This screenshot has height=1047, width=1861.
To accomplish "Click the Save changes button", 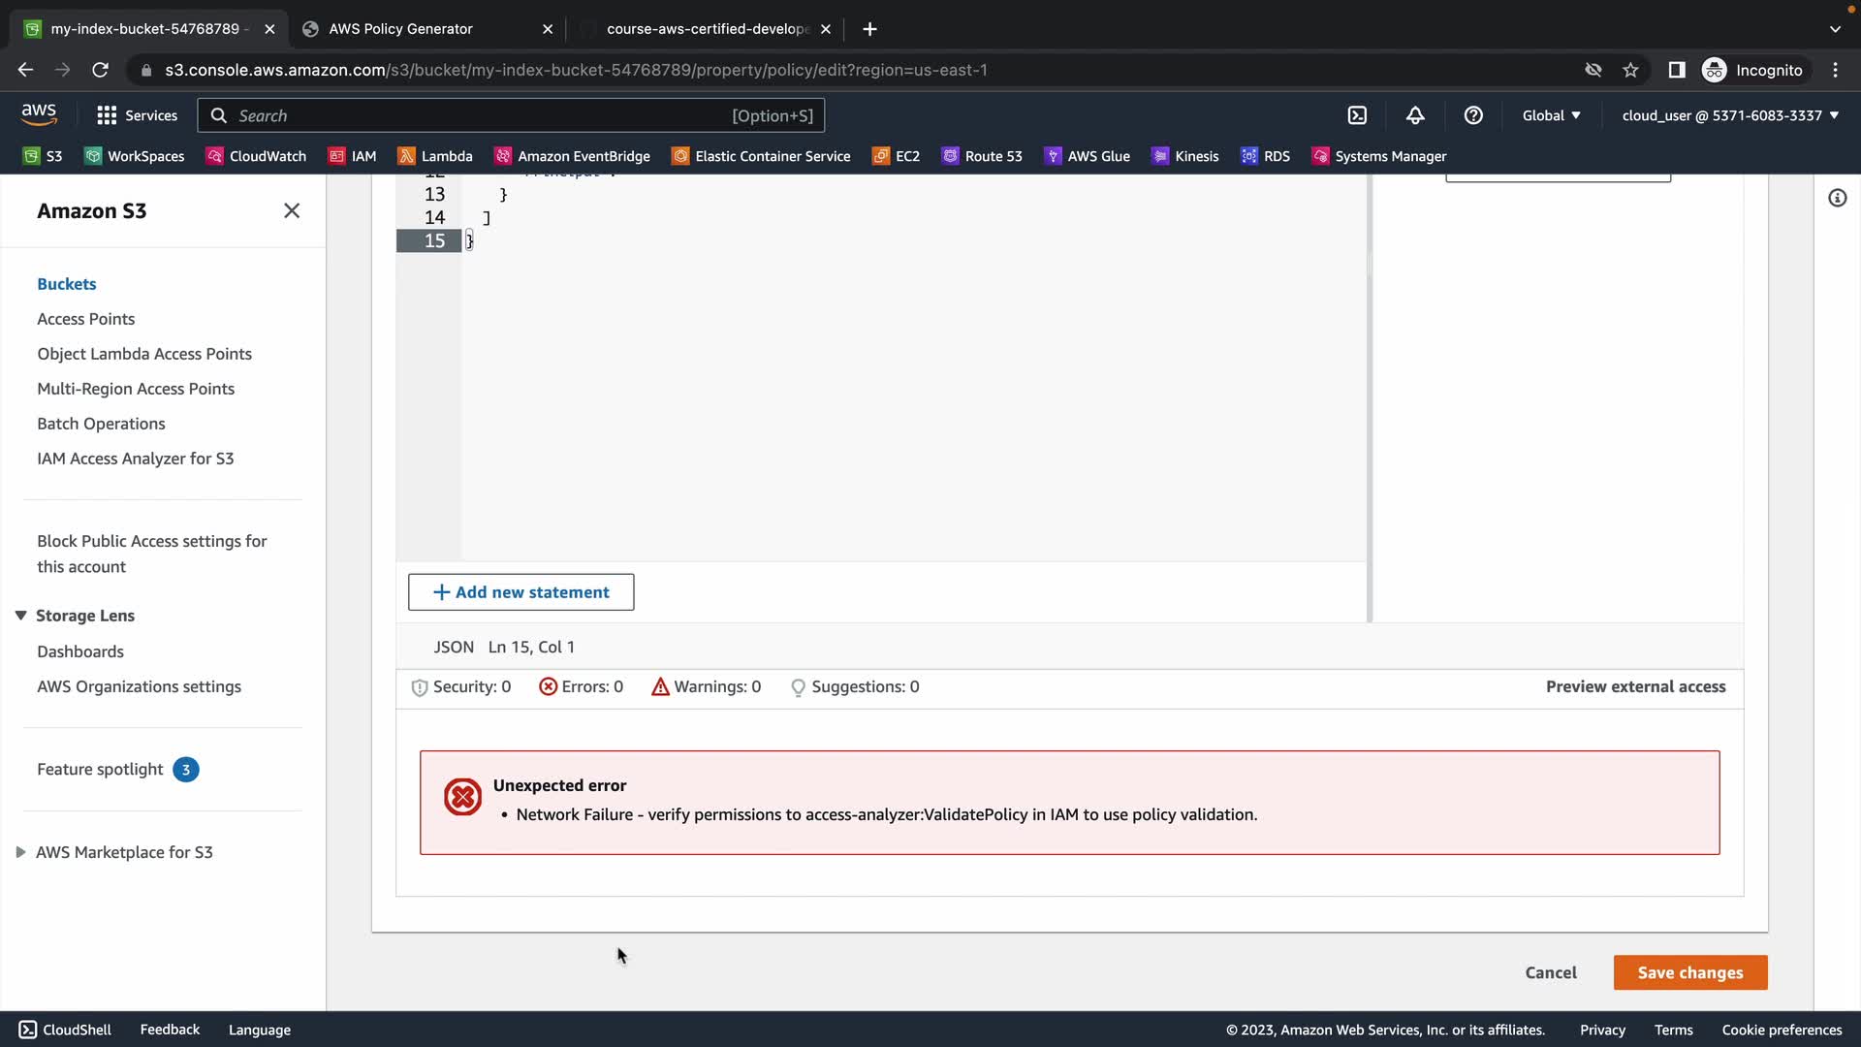I will coord(1689,972).
